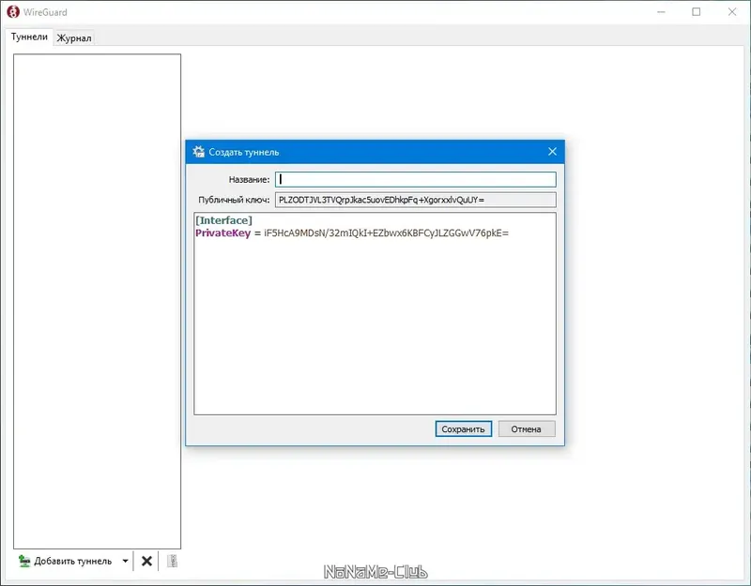Minimize the WireGuard window
751x586 pixels.
coord(662,12)
